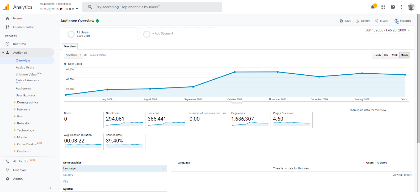
Task: Select City demographics link
Action: [66, 182]
